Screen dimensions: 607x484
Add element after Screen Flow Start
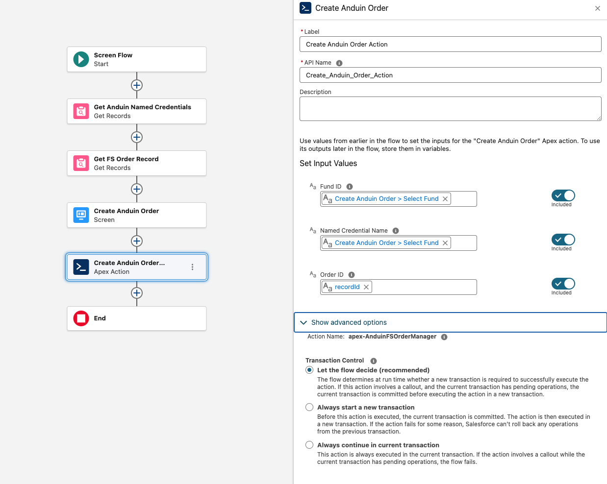(x=137, y=85)
